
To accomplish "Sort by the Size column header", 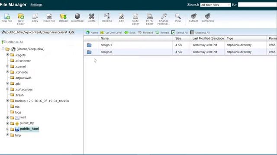I will (x=181, y=38).
